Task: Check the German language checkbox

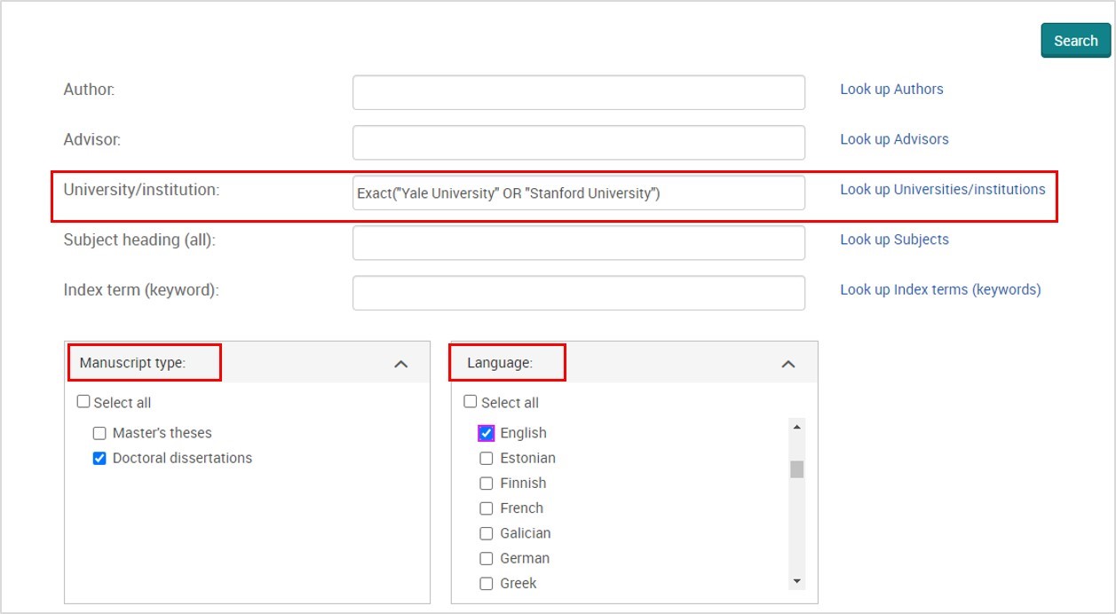Action: [487, 558]
